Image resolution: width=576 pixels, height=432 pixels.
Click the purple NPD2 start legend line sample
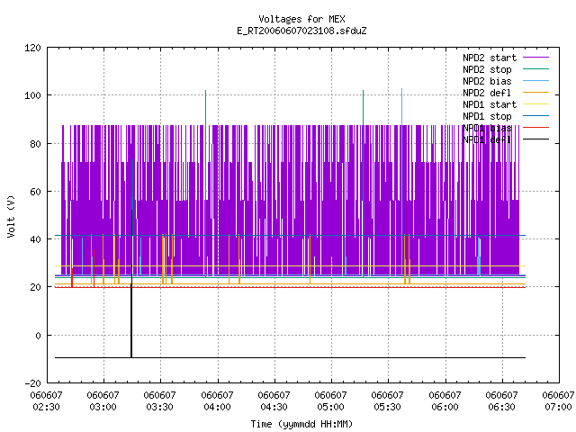coord(536,58)
